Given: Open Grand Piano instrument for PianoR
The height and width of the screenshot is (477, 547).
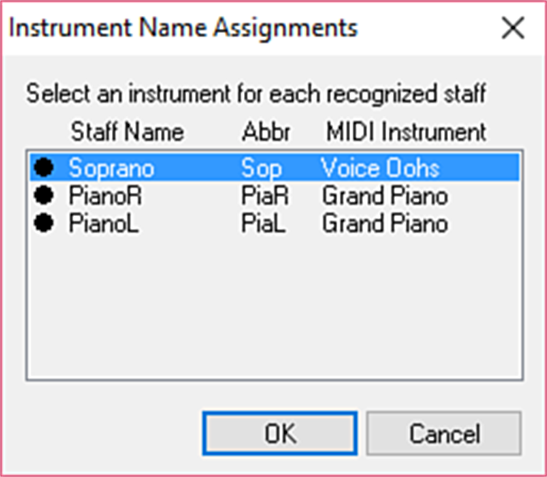Looking at the screenshot, I should coord(384,196).
